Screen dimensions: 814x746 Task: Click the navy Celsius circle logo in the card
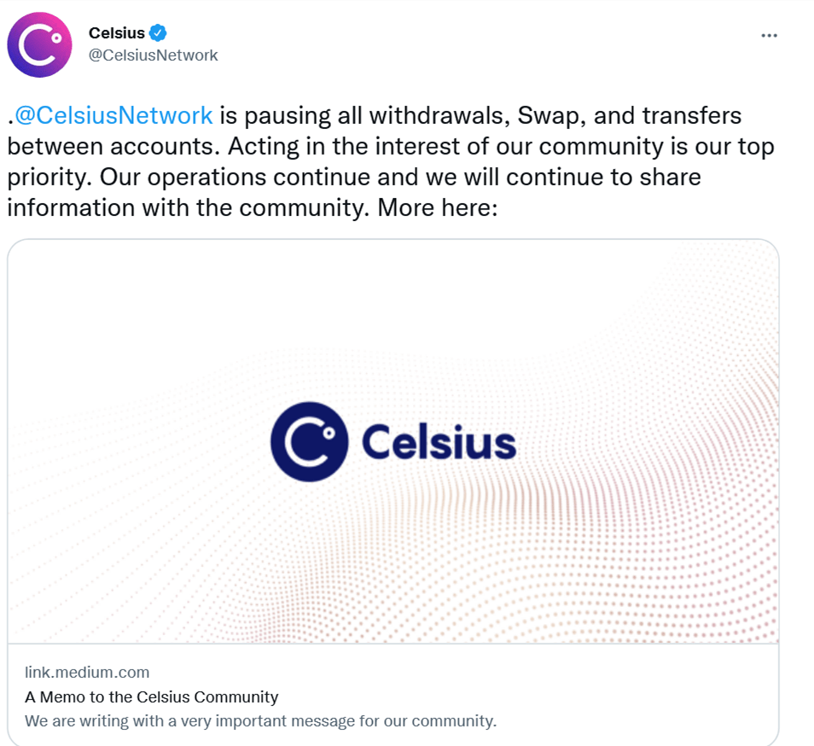click(309, 442)
